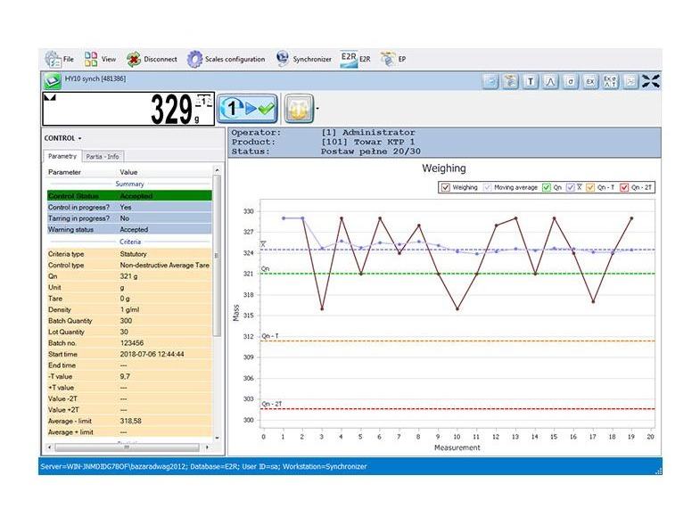Click the first blue icon in scale toolbar
Image resolution: width=700 pixels, height=525 pixels.
[x=490, y=81]
